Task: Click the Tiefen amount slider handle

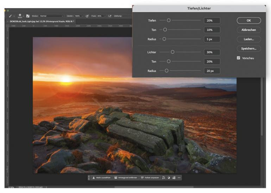Action: pos(169,20)
